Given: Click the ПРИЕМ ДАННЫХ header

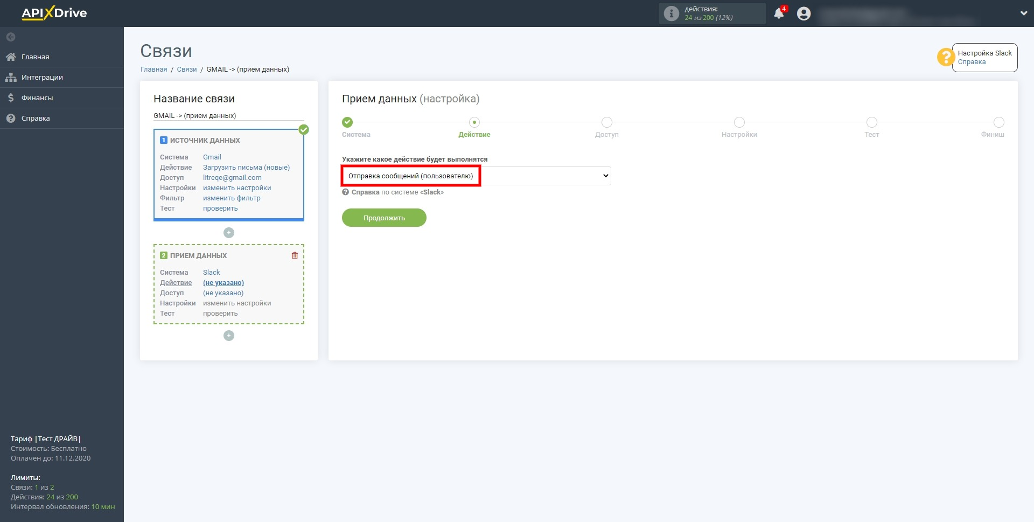Looking at the screenshot, I should click(198, 256).
